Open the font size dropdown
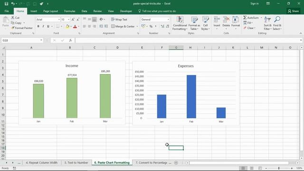The image size is (304, 171). point(68,19)
